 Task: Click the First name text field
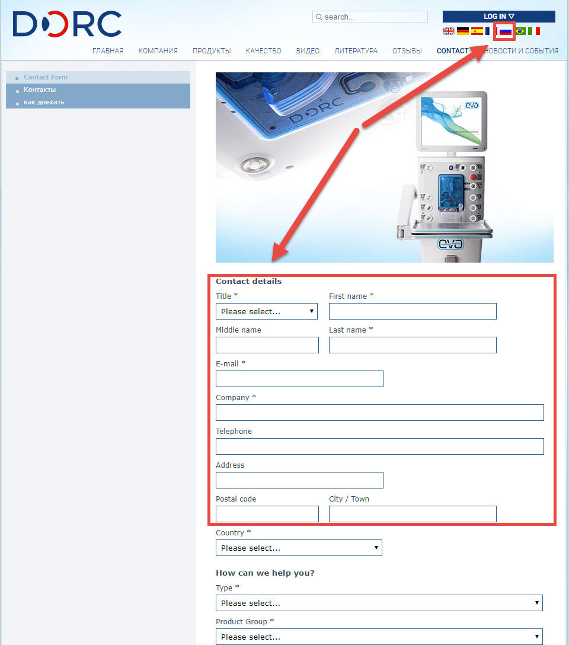click(x=413, y=311)
